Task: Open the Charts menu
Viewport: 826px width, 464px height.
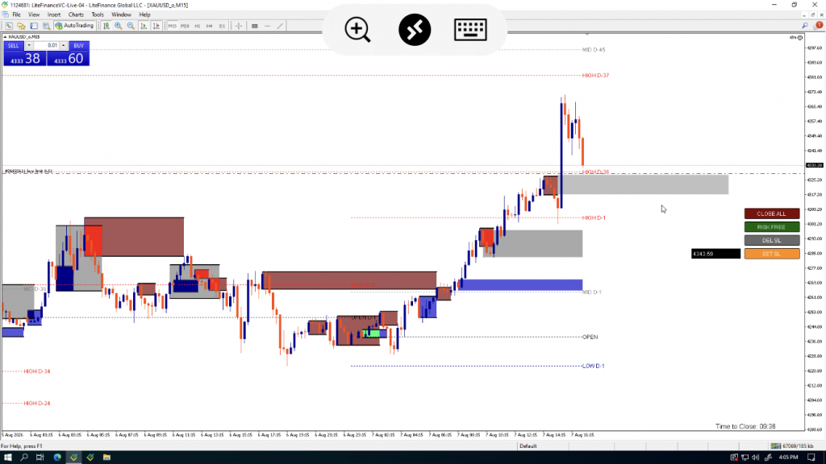Action: (76, 14)
